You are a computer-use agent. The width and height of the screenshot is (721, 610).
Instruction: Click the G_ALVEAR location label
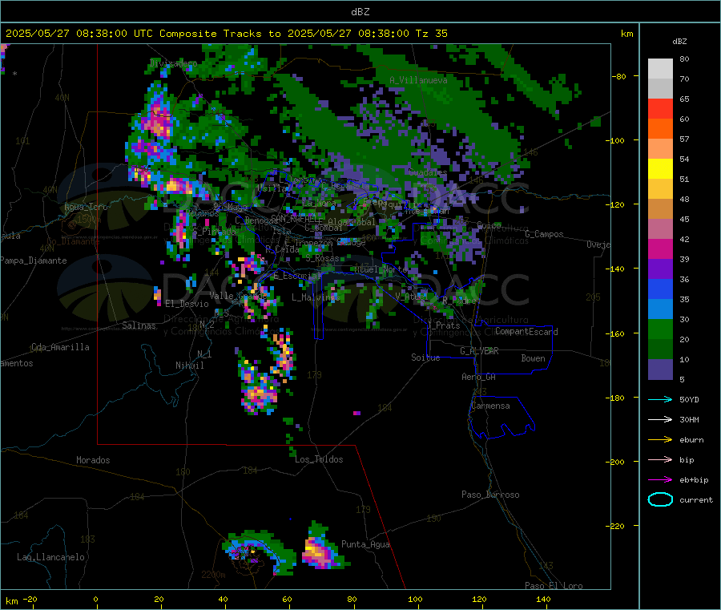click(x=479, y=351)
